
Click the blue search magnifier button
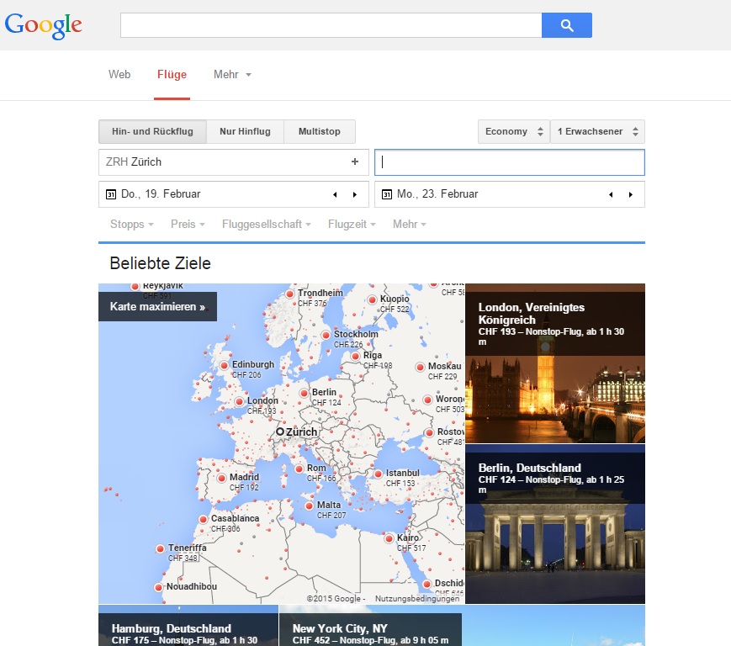(566, 25)
